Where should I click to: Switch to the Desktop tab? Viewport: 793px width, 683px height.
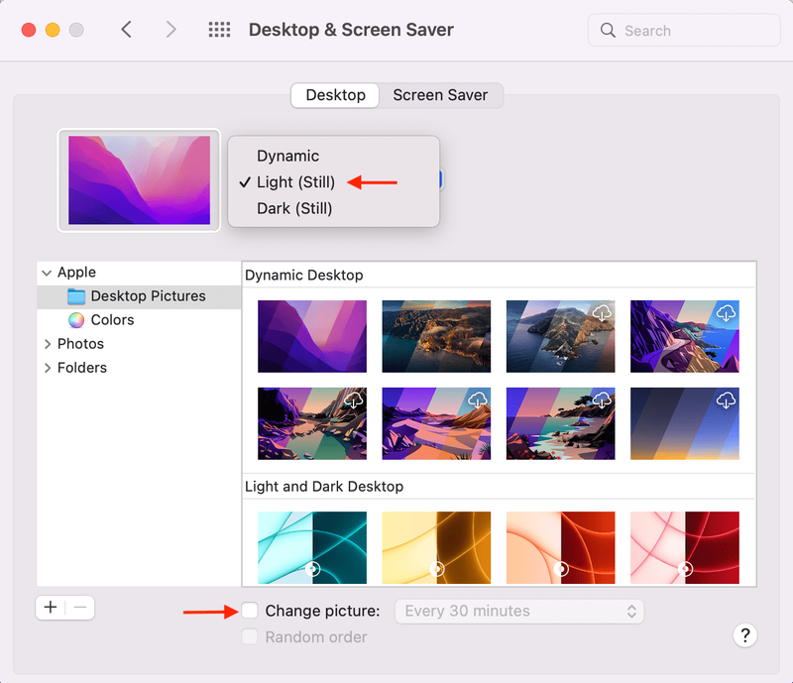point(335,95)
